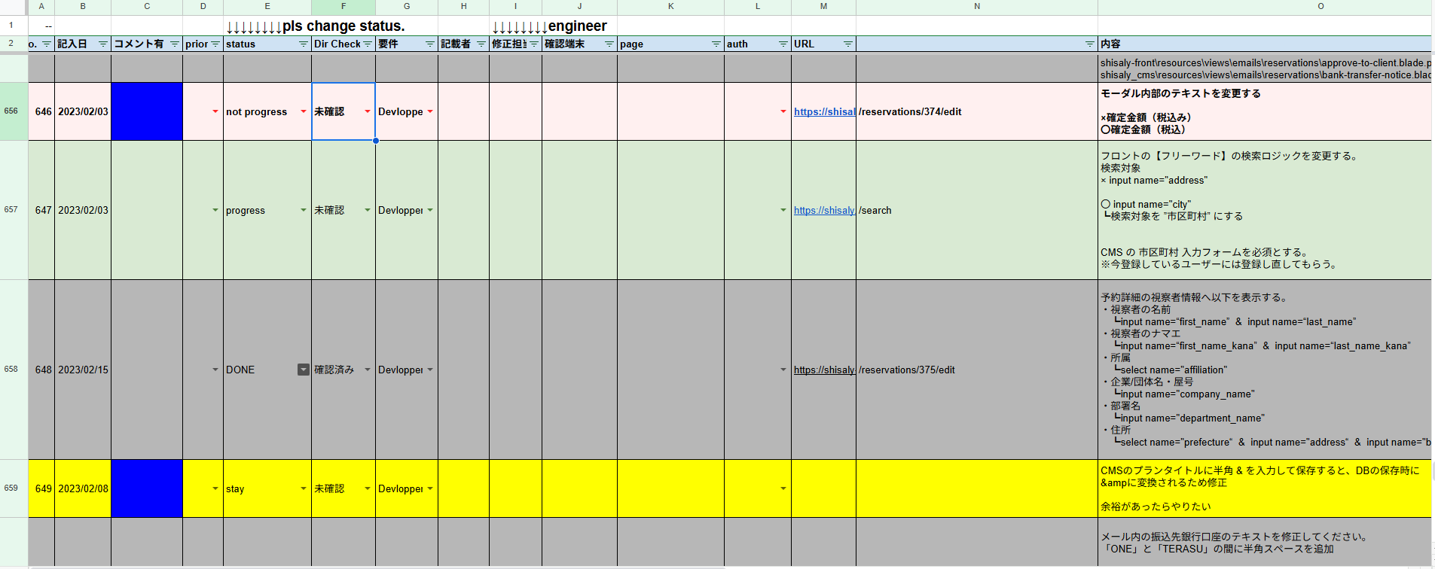Open the 'stay' status dropdown in row 649
The image size is (1435, 569).
(304, 488)
